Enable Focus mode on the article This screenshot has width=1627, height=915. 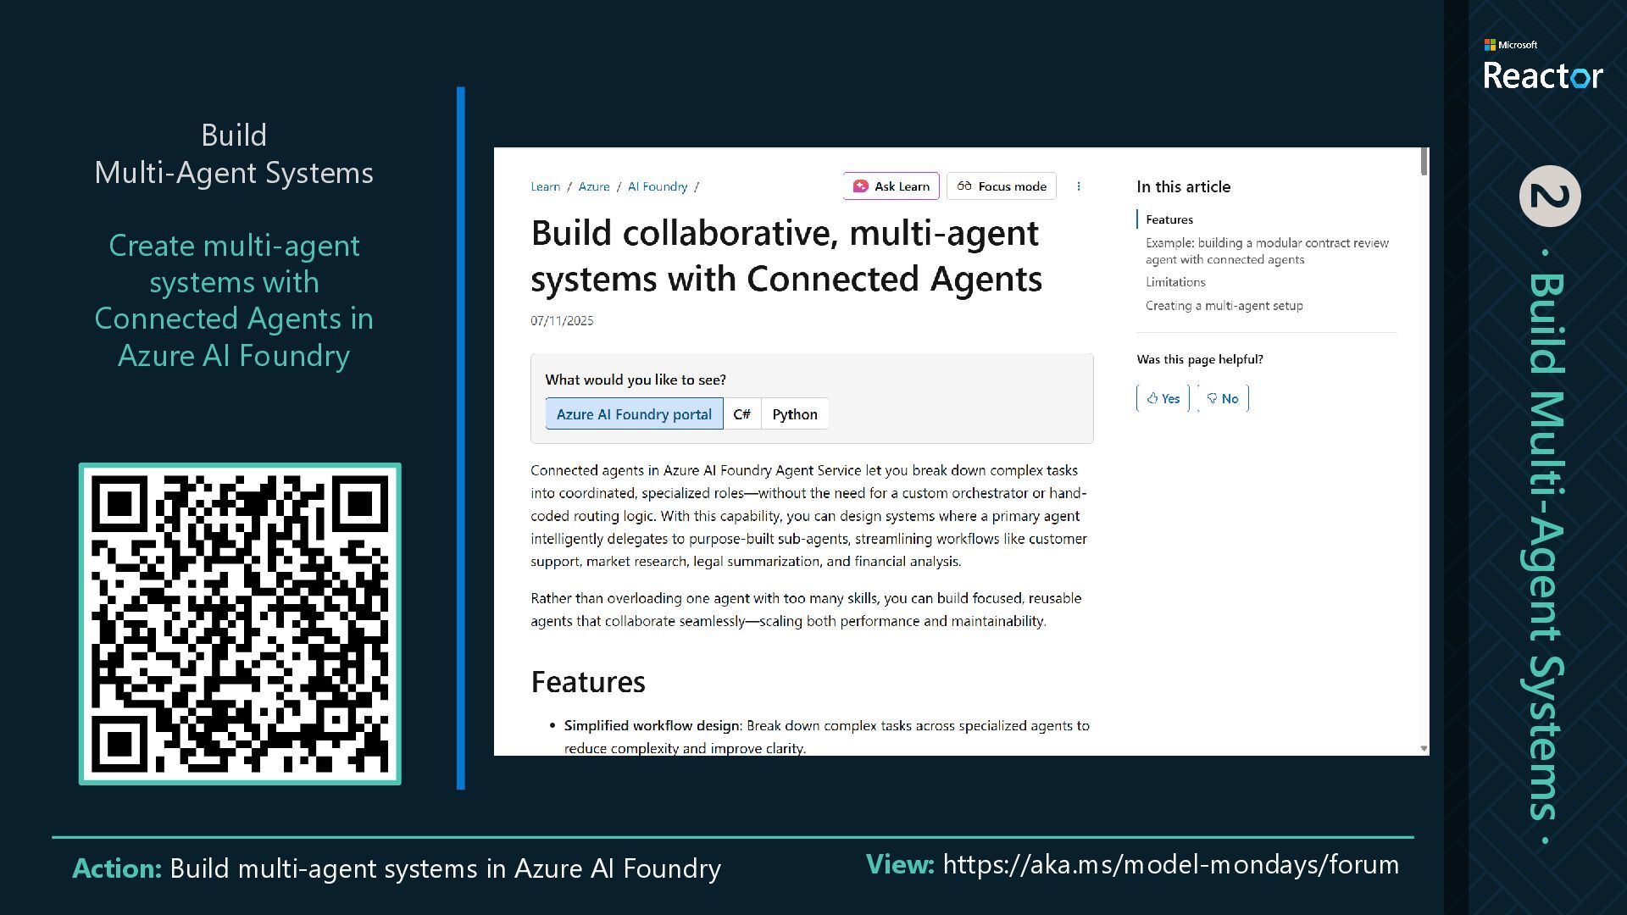[1002, 186]
